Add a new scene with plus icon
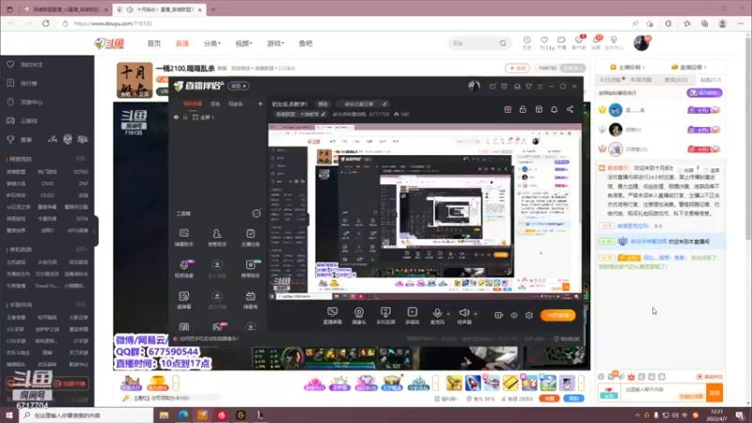This screenshot has width=752, height=423. pos(260,103)
